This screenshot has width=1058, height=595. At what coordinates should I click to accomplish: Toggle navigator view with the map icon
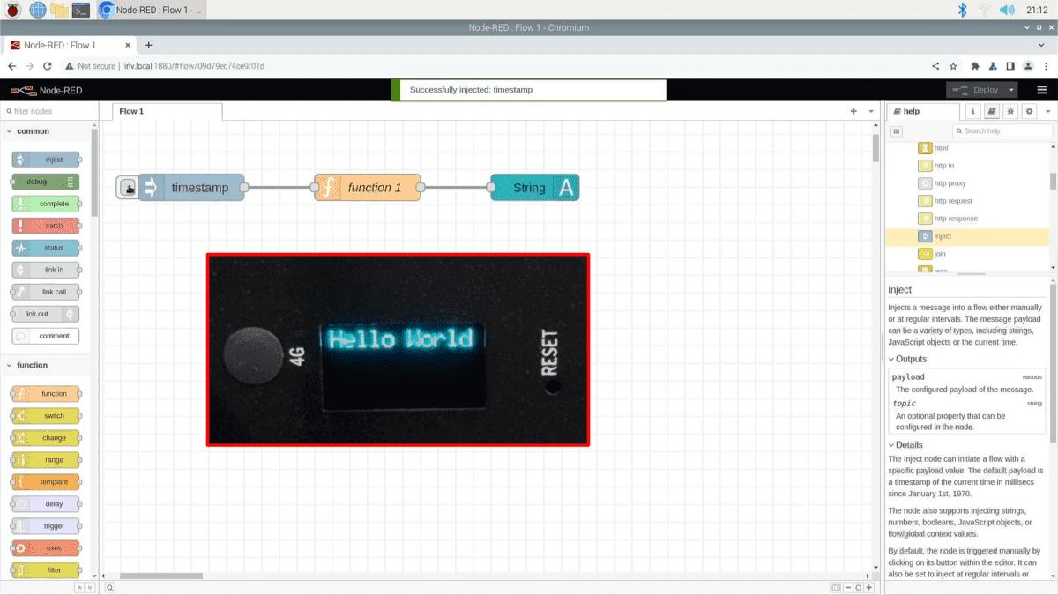[835, 586]
